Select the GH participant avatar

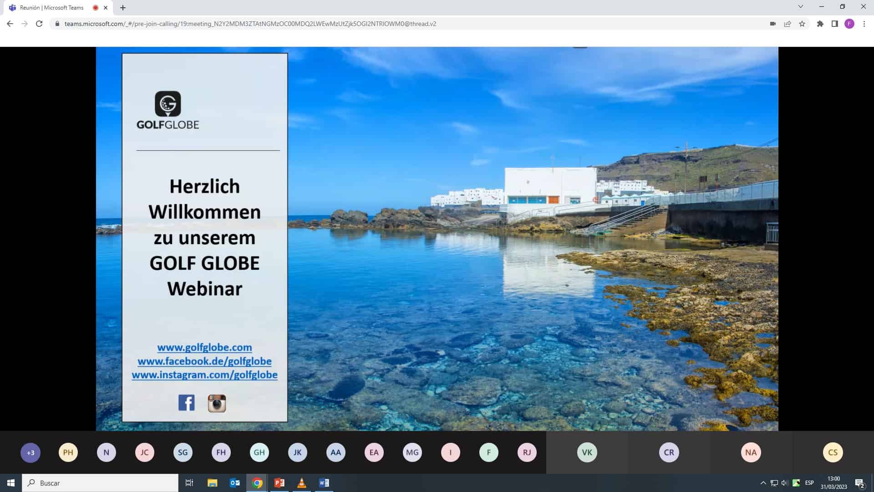click(259, 452)
